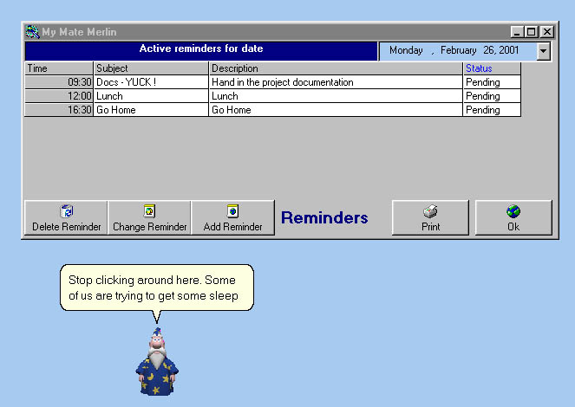
Task: Click the Change Reminder icon
Action: [x=149, y=211]
